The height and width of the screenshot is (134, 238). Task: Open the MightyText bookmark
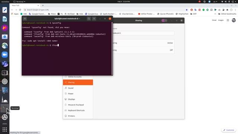click(182, 14)
